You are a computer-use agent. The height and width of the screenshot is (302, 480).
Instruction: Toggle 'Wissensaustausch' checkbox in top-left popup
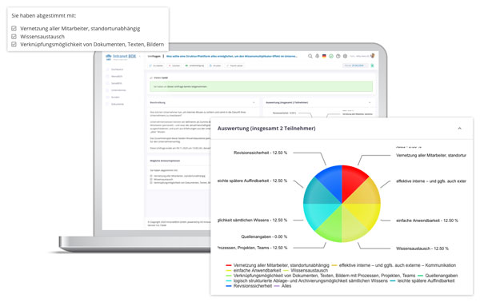click(x=14, y=37)
